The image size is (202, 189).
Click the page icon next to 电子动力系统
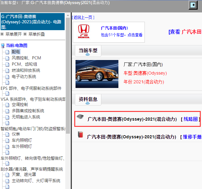pos(7,77)
